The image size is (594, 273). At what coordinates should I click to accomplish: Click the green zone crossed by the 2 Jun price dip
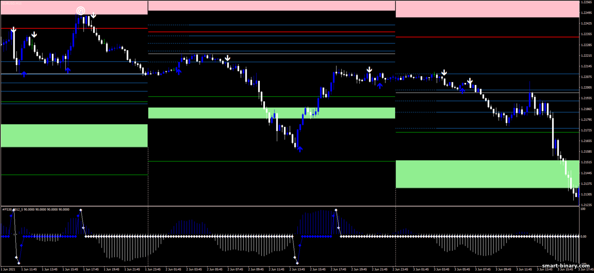click(x=272, y=113)
